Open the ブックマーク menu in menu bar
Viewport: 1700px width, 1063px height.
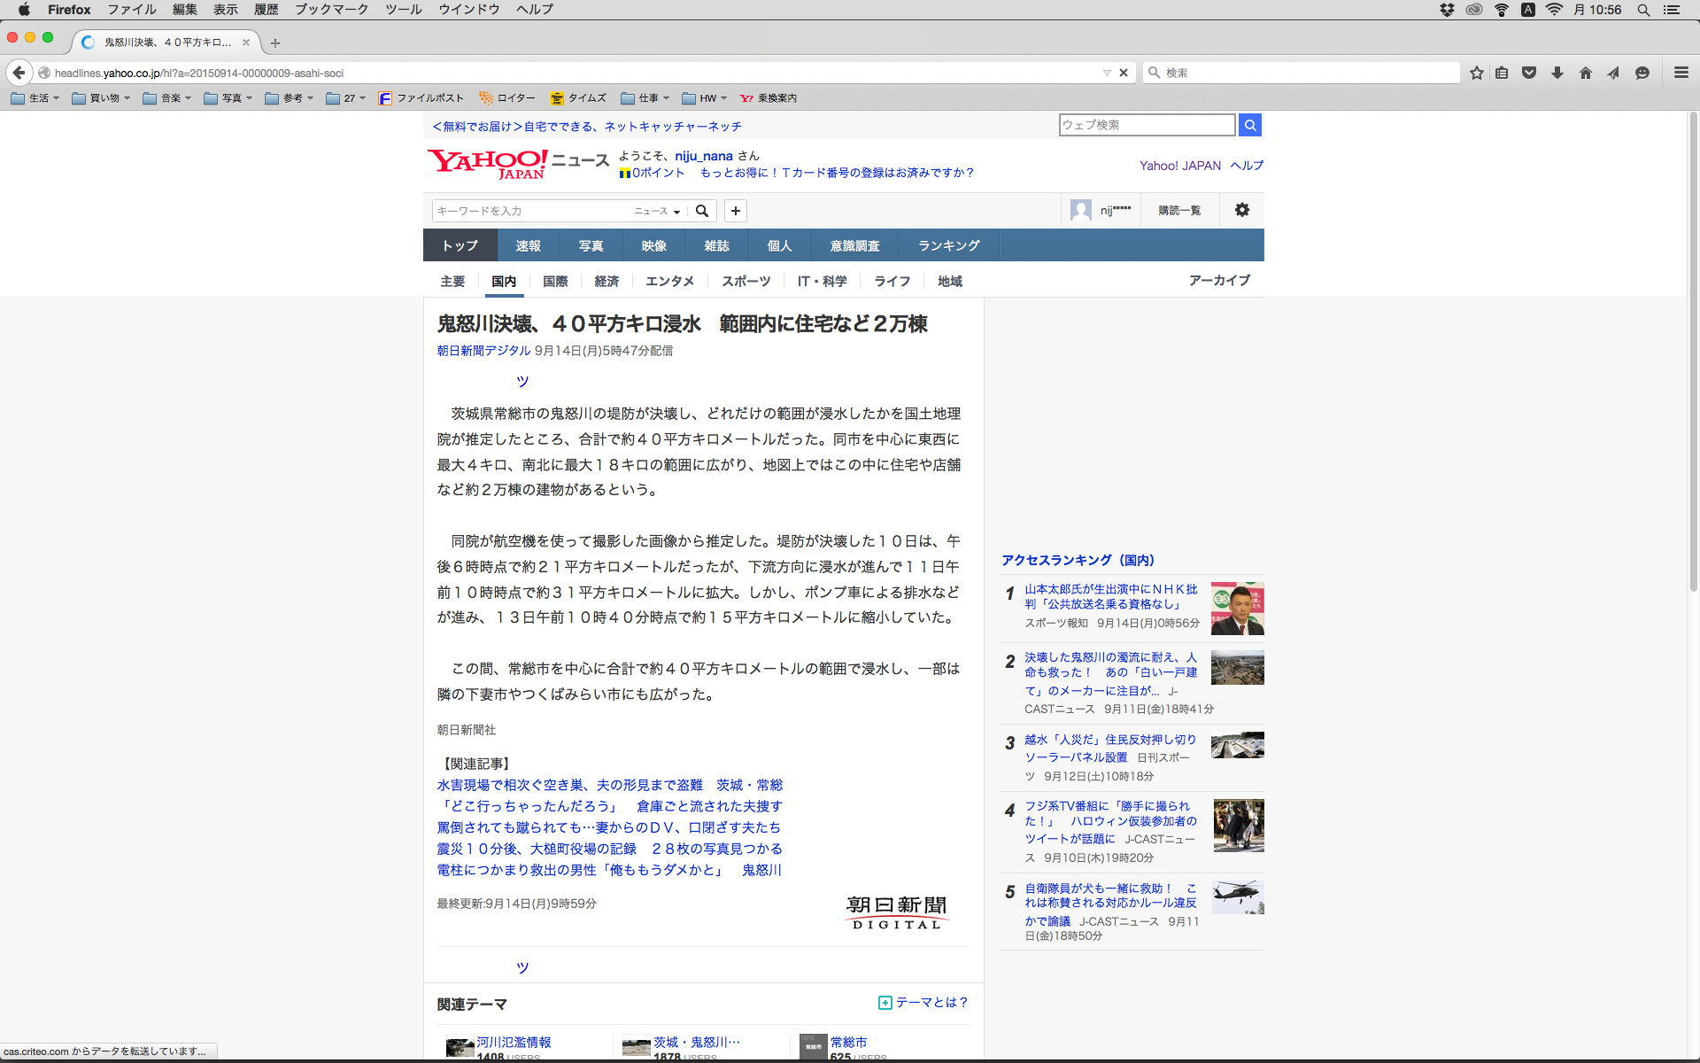point(331,10)
